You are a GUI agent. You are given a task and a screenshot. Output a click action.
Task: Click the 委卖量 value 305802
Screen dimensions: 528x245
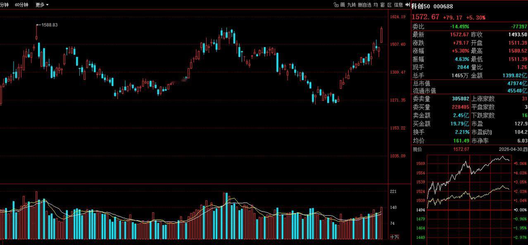[x=461, y=99]
